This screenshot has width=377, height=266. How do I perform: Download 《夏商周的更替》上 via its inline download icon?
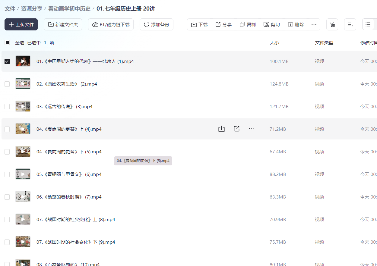pyautogui.click(x=221, y=129)
